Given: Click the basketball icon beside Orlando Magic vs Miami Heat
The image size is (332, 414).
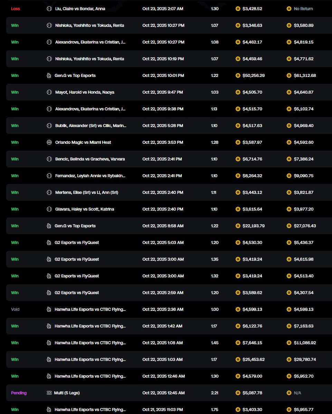Looking at the screenshot, I should pos(49,142).
